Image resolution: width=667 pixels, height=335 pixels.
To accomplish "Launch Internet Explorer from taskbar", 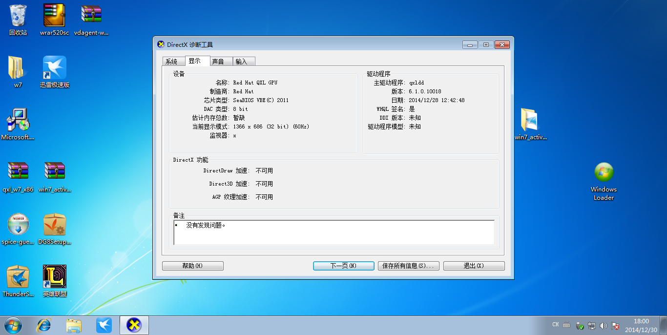I will (44, 325).
